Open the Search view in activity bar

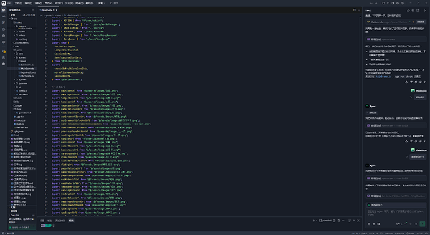[x=4, y=16]
